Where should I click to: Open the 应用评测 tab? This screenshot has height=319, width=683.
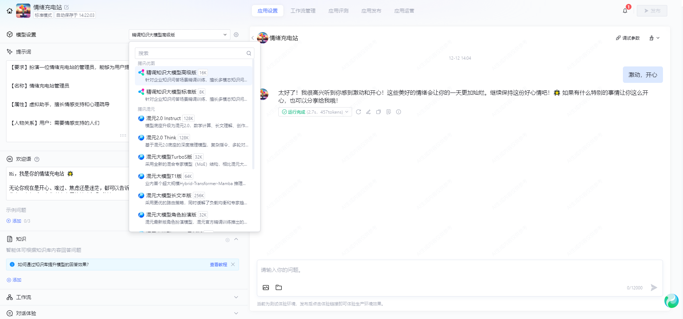[338, 11]
